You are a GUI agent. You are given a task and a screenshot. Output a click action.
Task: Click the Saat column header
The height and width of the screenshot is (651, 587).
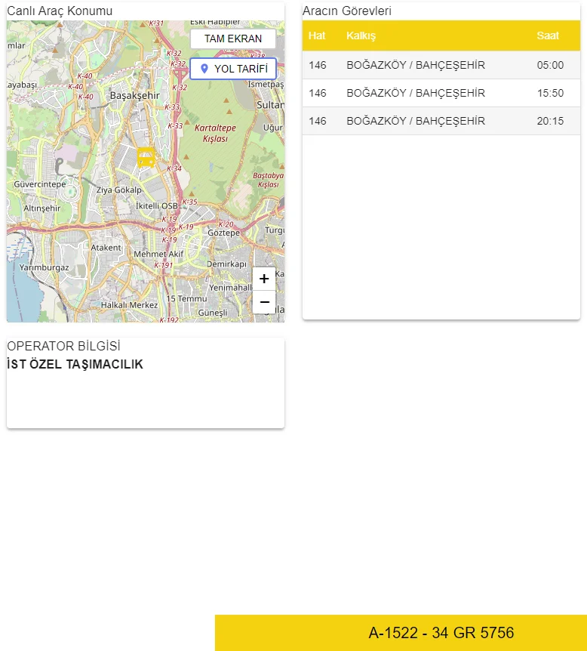click(x=549, y=35)
